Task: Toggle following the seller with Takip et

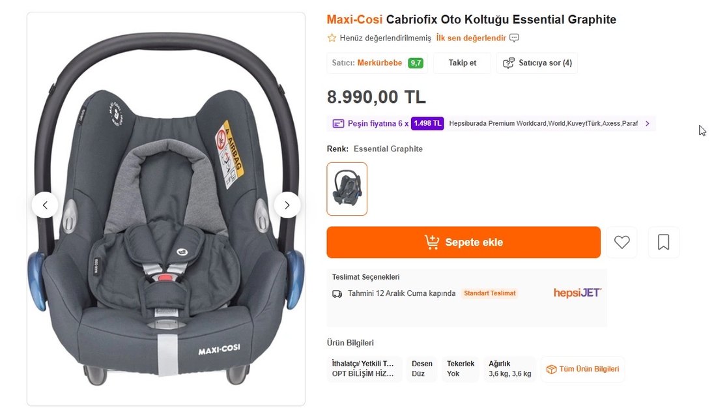Action: click(462, 63)
